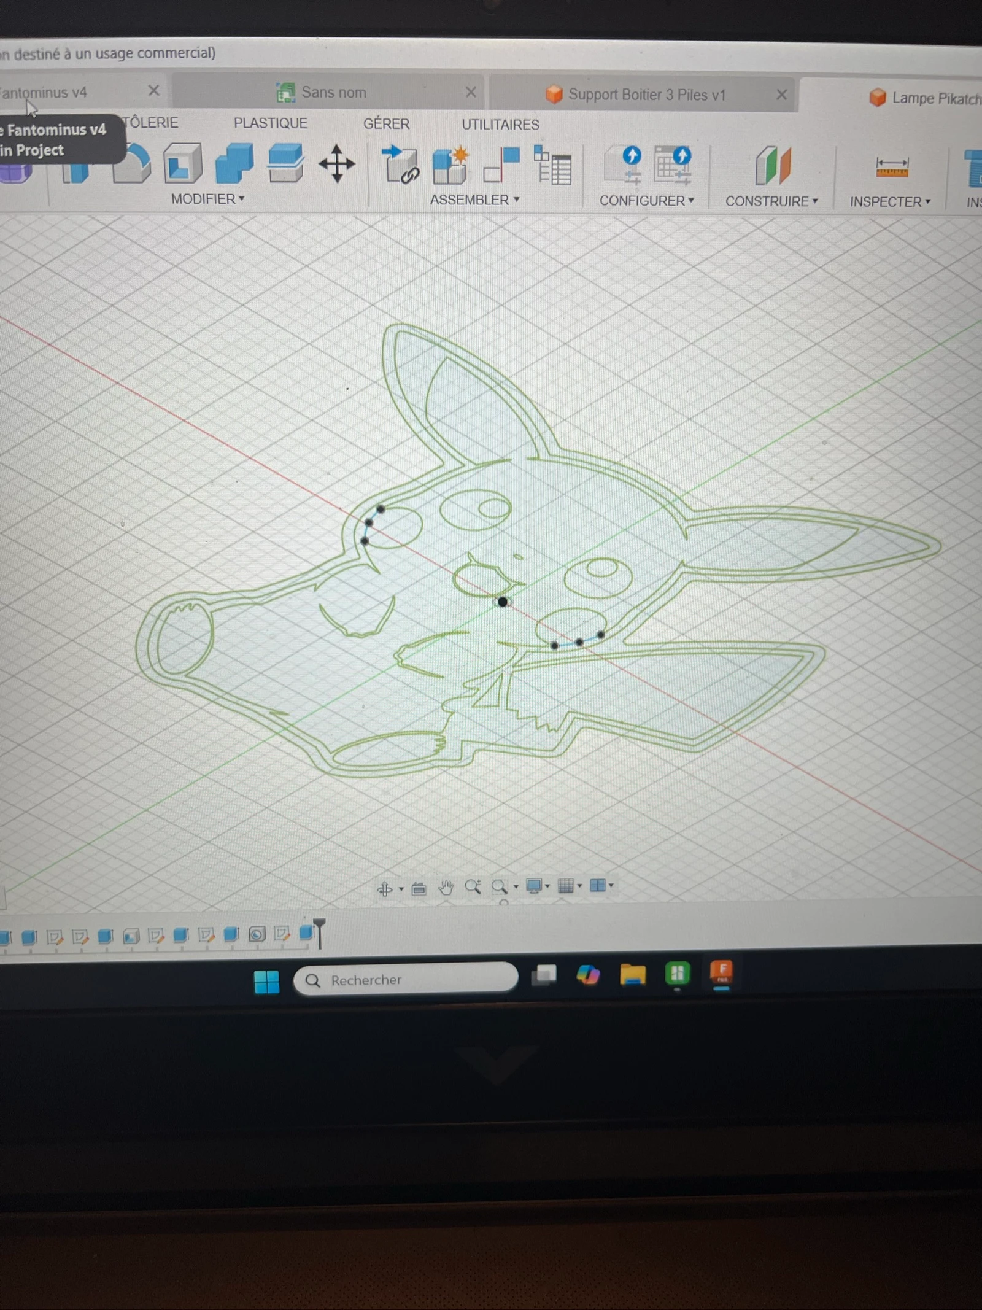Click the Zoom Window magnifier icon

500,886
